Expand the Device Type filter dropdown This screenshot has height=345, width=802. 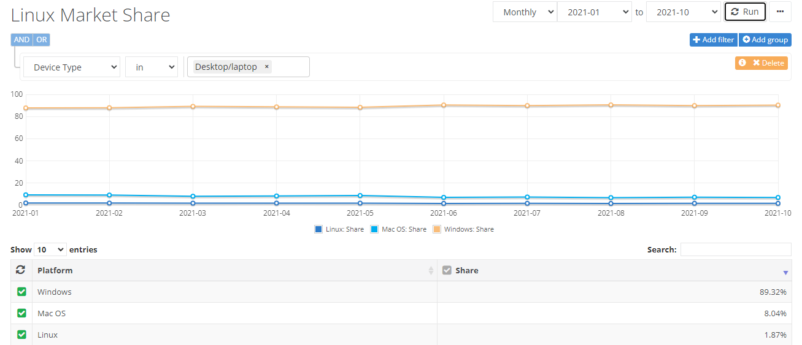coord(71,67)
